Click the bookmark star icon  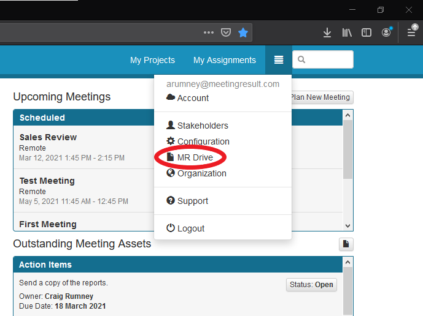(x=243, y=32)
